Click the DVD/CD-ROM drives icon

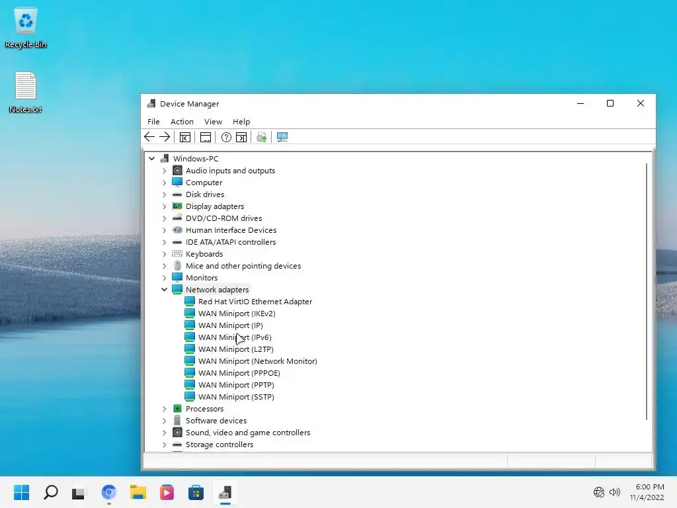click(x=177, y=218)
